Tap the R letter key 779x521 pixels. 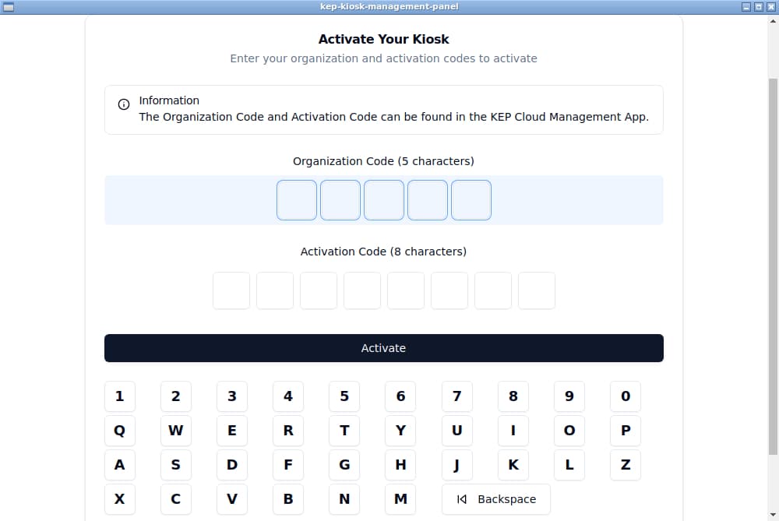pyautogui.click(x=288, y=431)
